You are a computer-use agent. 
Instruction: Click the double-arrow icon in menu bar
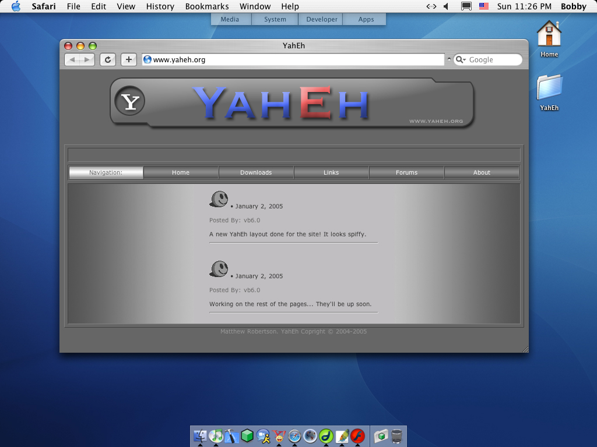(431, 6)
